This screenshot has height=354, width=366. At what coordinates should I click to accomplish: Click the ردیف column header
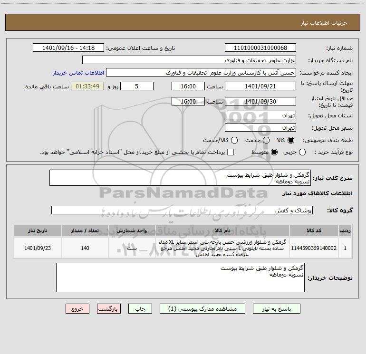[x=345, y=230]
